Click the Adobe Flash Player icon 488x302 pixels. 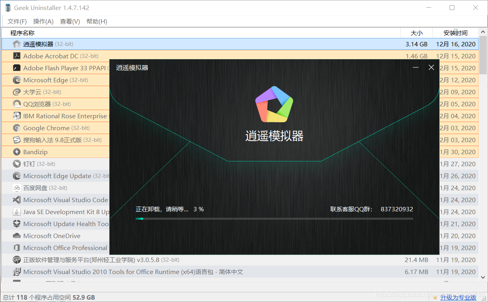(x=16, y=68)
